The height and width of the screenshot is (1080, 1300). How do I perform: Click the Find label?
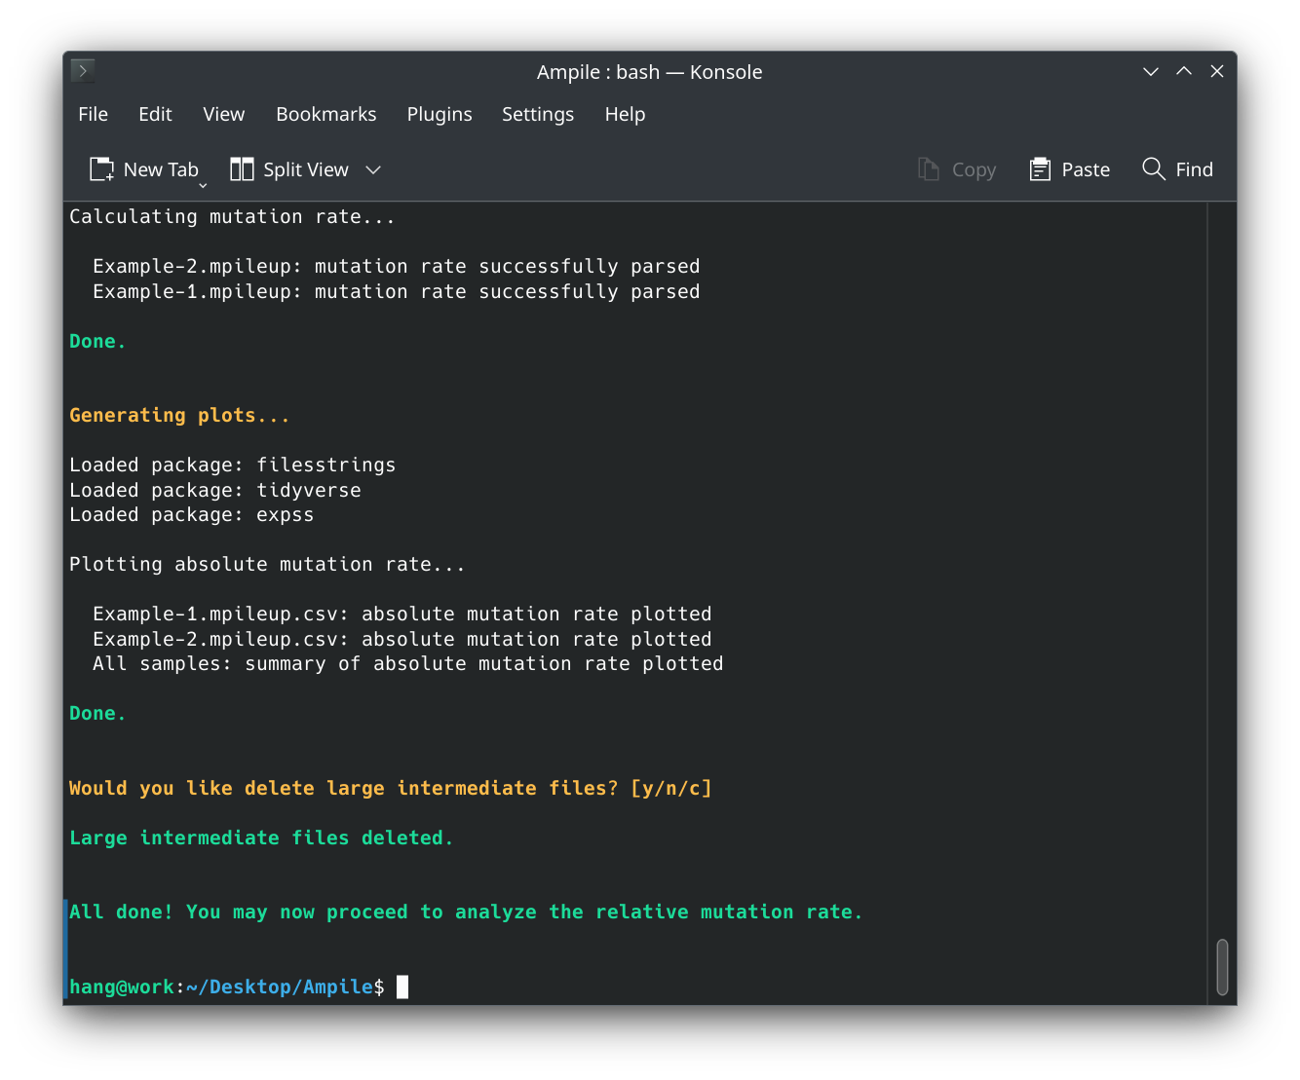pos(1194,169)
